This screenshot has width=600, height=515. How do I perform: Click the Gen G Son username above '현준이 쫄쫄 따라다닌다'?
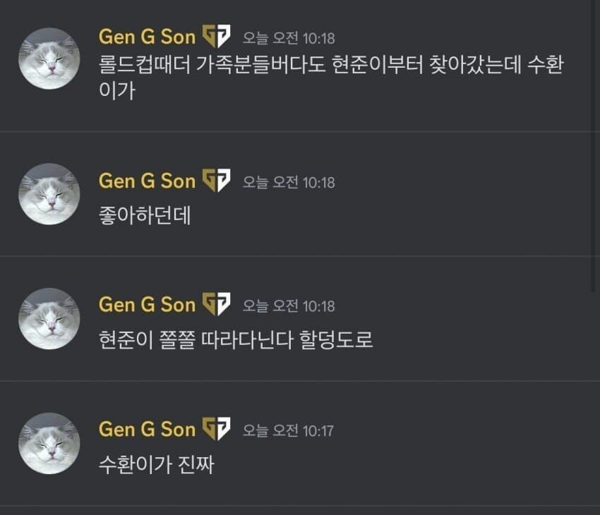point(147,305)
